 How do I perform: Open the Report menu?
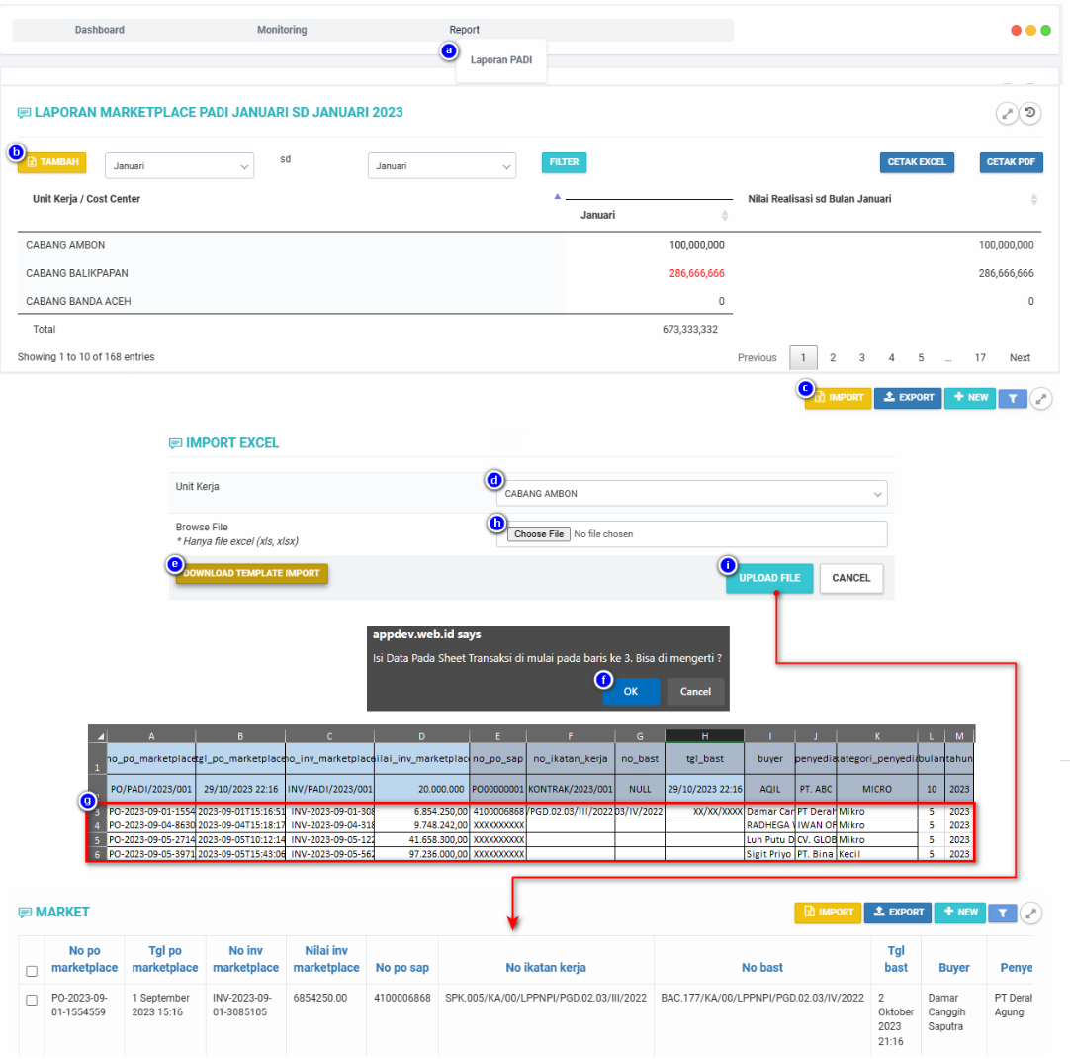tap(464, 30)
